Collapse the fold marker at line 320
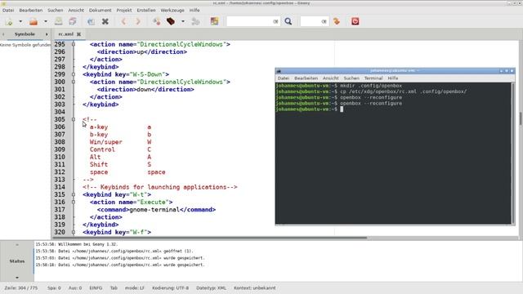523x294 pixels. [x=74, y=232]
